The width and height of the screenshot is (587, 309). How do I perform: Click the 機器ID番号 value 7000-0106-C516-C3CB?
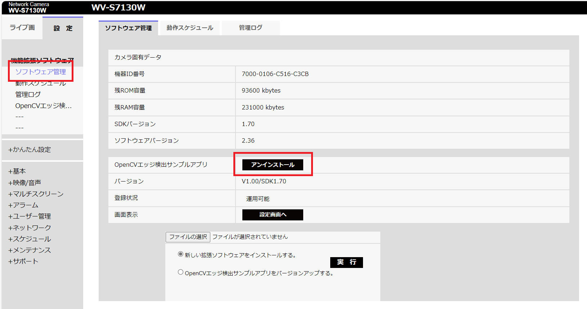point(275,74)
